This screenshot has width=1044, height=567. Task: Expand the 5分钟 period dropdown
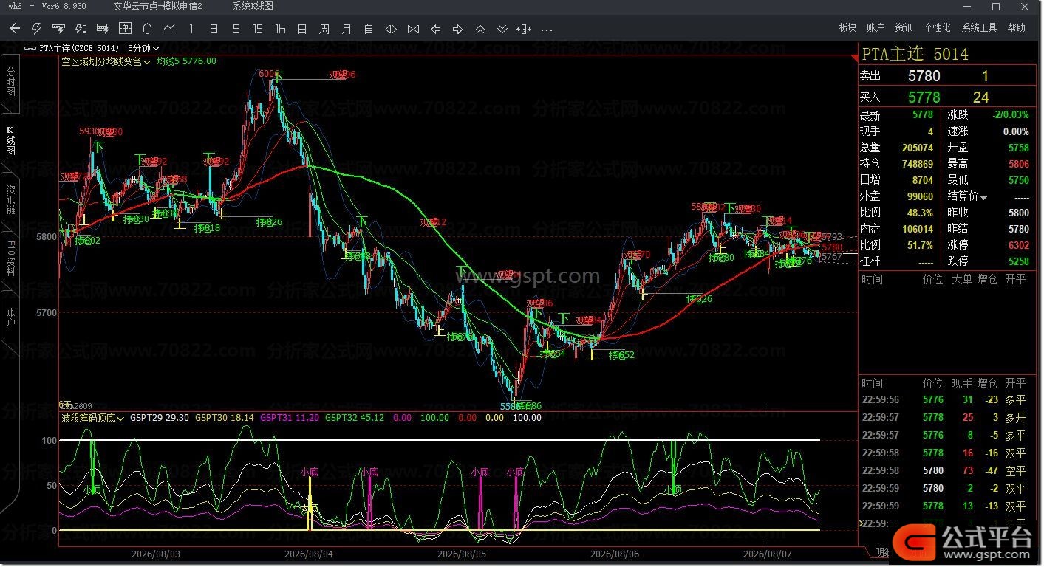pos(143,48)
